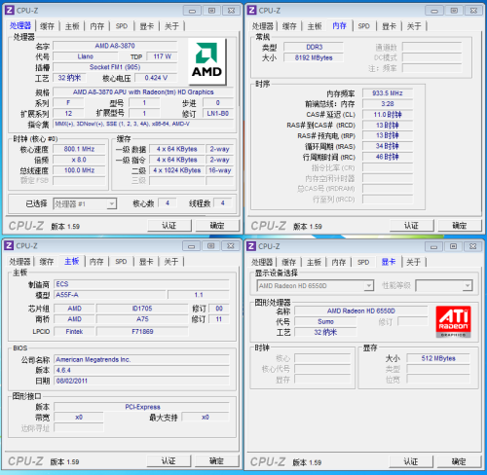Click the memory size field 8192 MBytes
The width and height of the screenshot is (487, 475).
pos(314,57)
